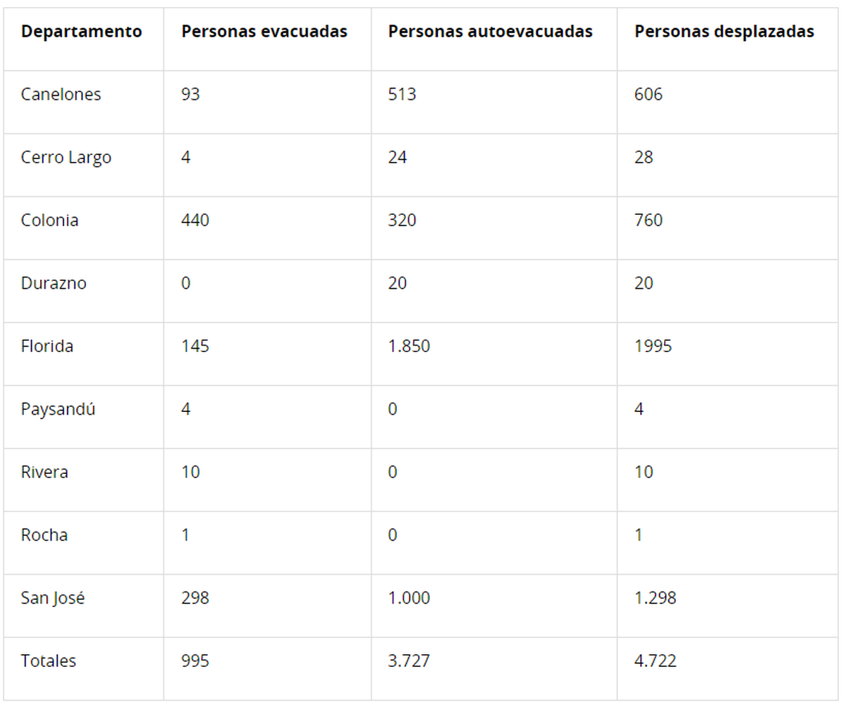Select the Florida department cell
846x707 pixels.
click(x=47, y=346)
